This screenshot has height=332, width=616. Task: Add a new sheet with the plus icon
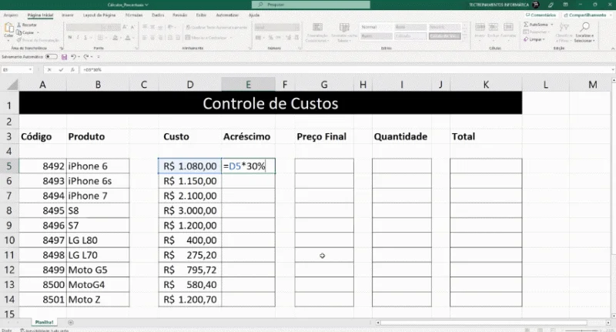tap(71, 323)
